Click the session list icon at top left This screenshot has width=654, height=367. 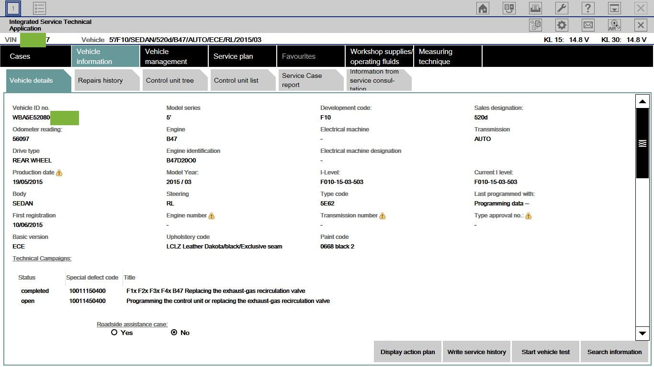click(x=39, y=8)
